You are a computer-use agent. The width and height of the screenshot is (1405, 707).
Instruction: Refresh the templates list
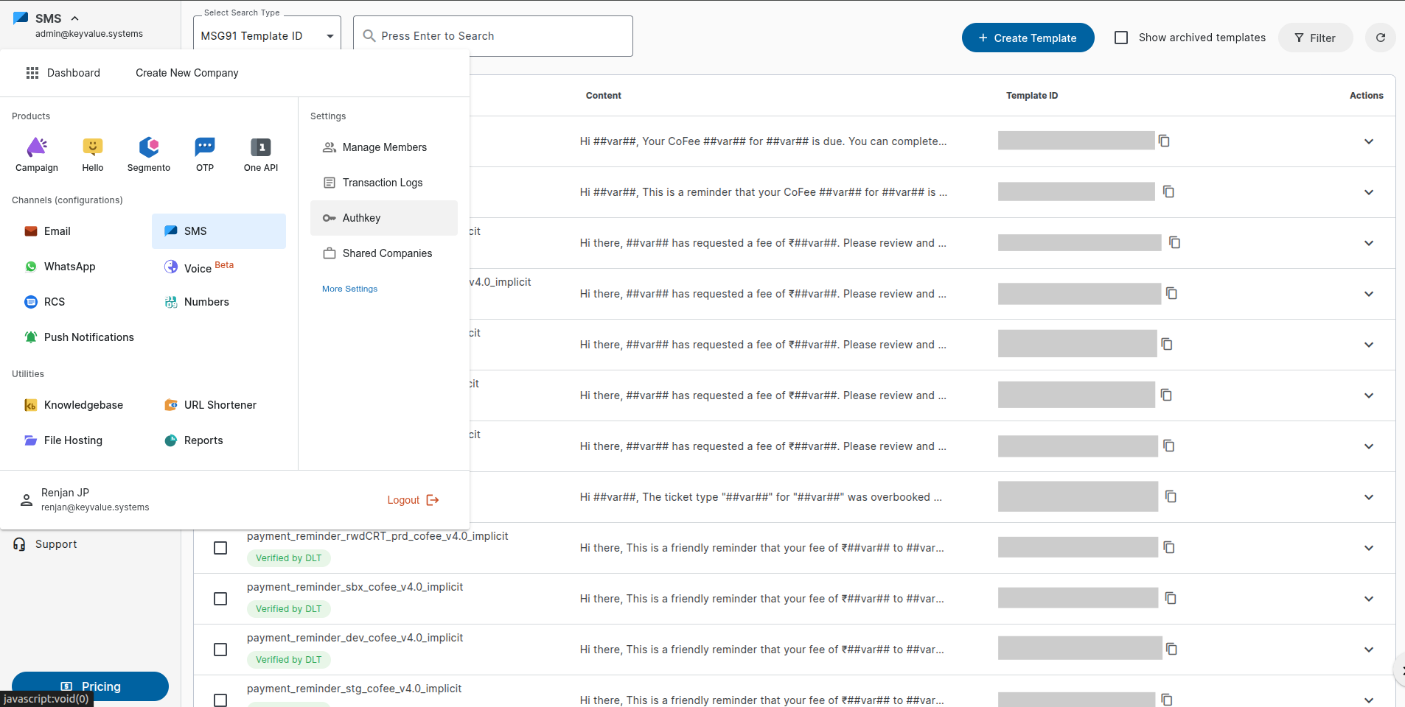point(1380,38)
